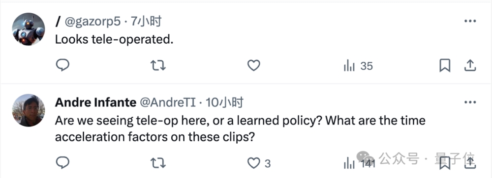Share gazorp5's tweet
492x178 pixels.
[470, 65]
